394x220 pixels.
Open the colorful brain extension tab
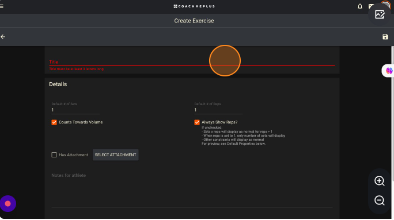pyautogui.click(x=389, y=71)
